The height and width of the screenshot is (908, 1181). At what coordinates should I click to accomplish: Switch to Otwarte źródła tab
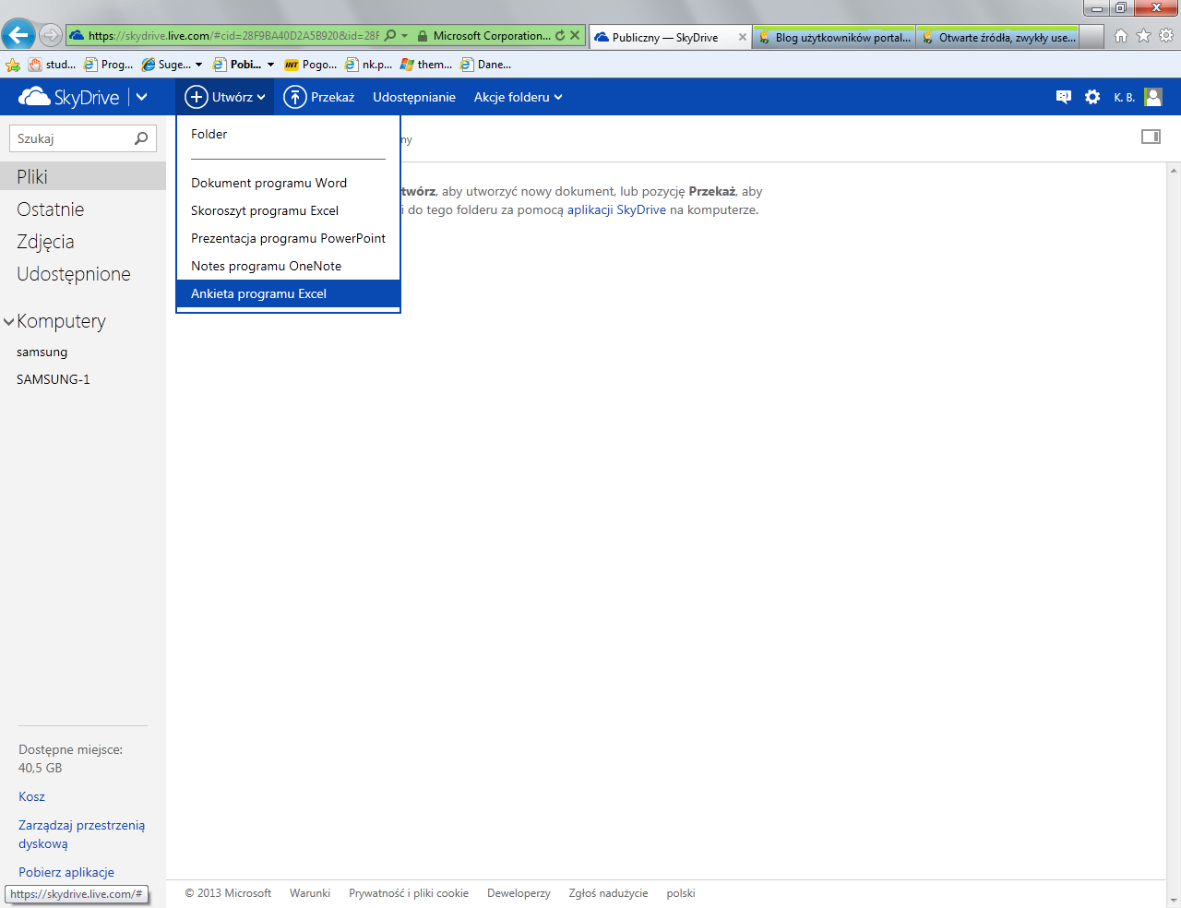click(x=997, y=37)
